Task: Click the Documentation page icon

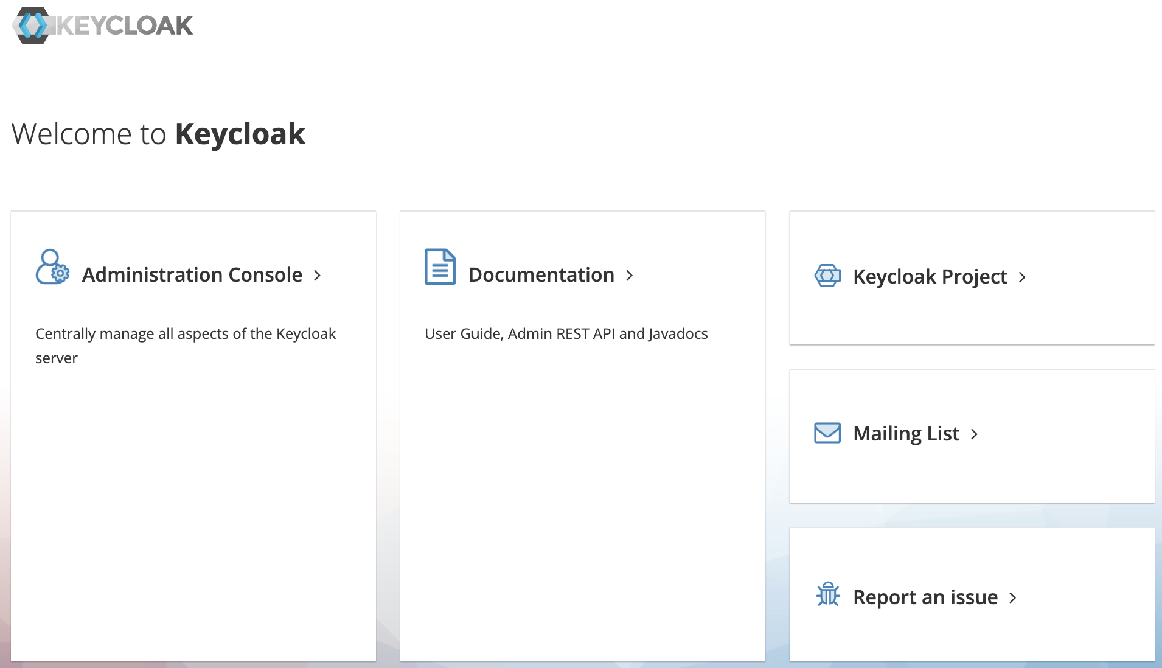Action: coord(440,266)
